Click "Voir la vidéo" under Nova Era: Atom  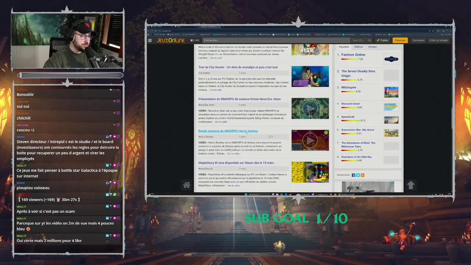click(221, 122)
